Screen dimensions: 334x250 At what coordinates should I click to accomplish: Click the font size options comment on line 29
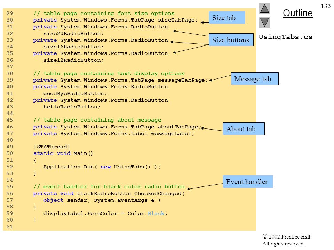pos(104,14)
